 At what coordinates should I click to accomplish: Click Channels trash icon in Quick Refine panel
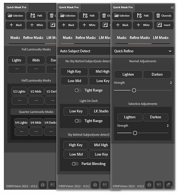tap(158, 16)
